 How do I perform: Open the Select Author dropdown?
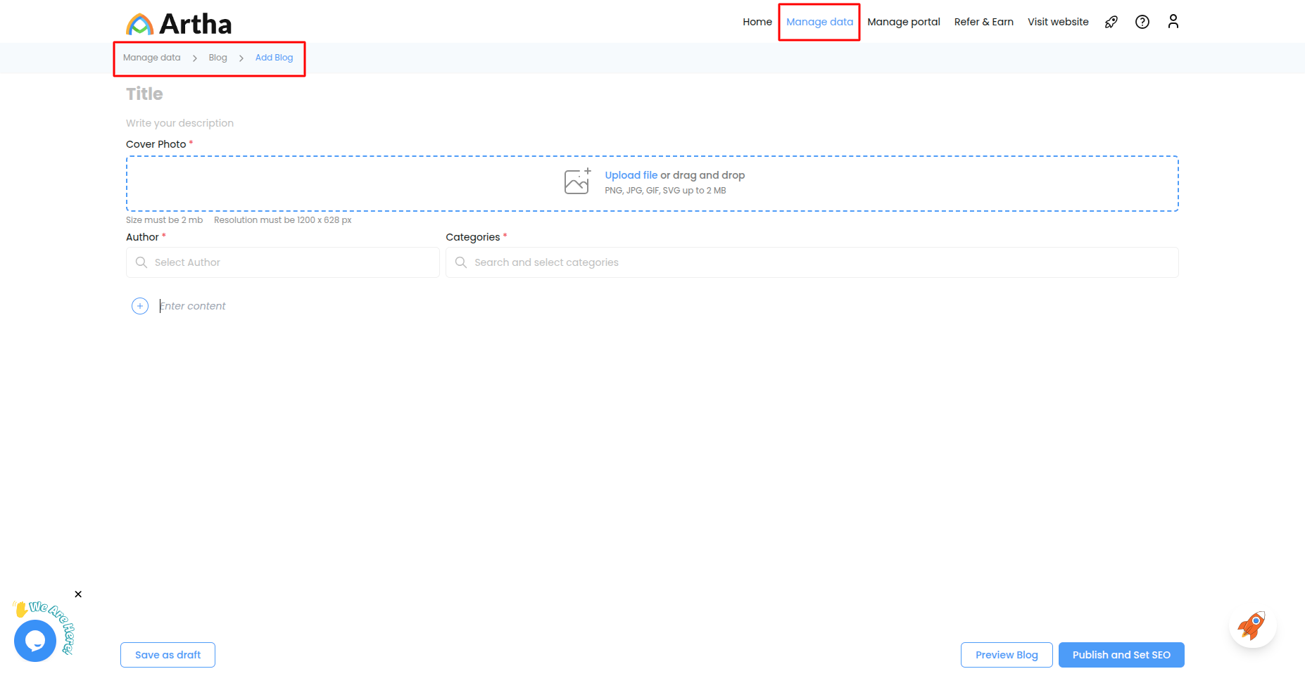click(283, 262)
